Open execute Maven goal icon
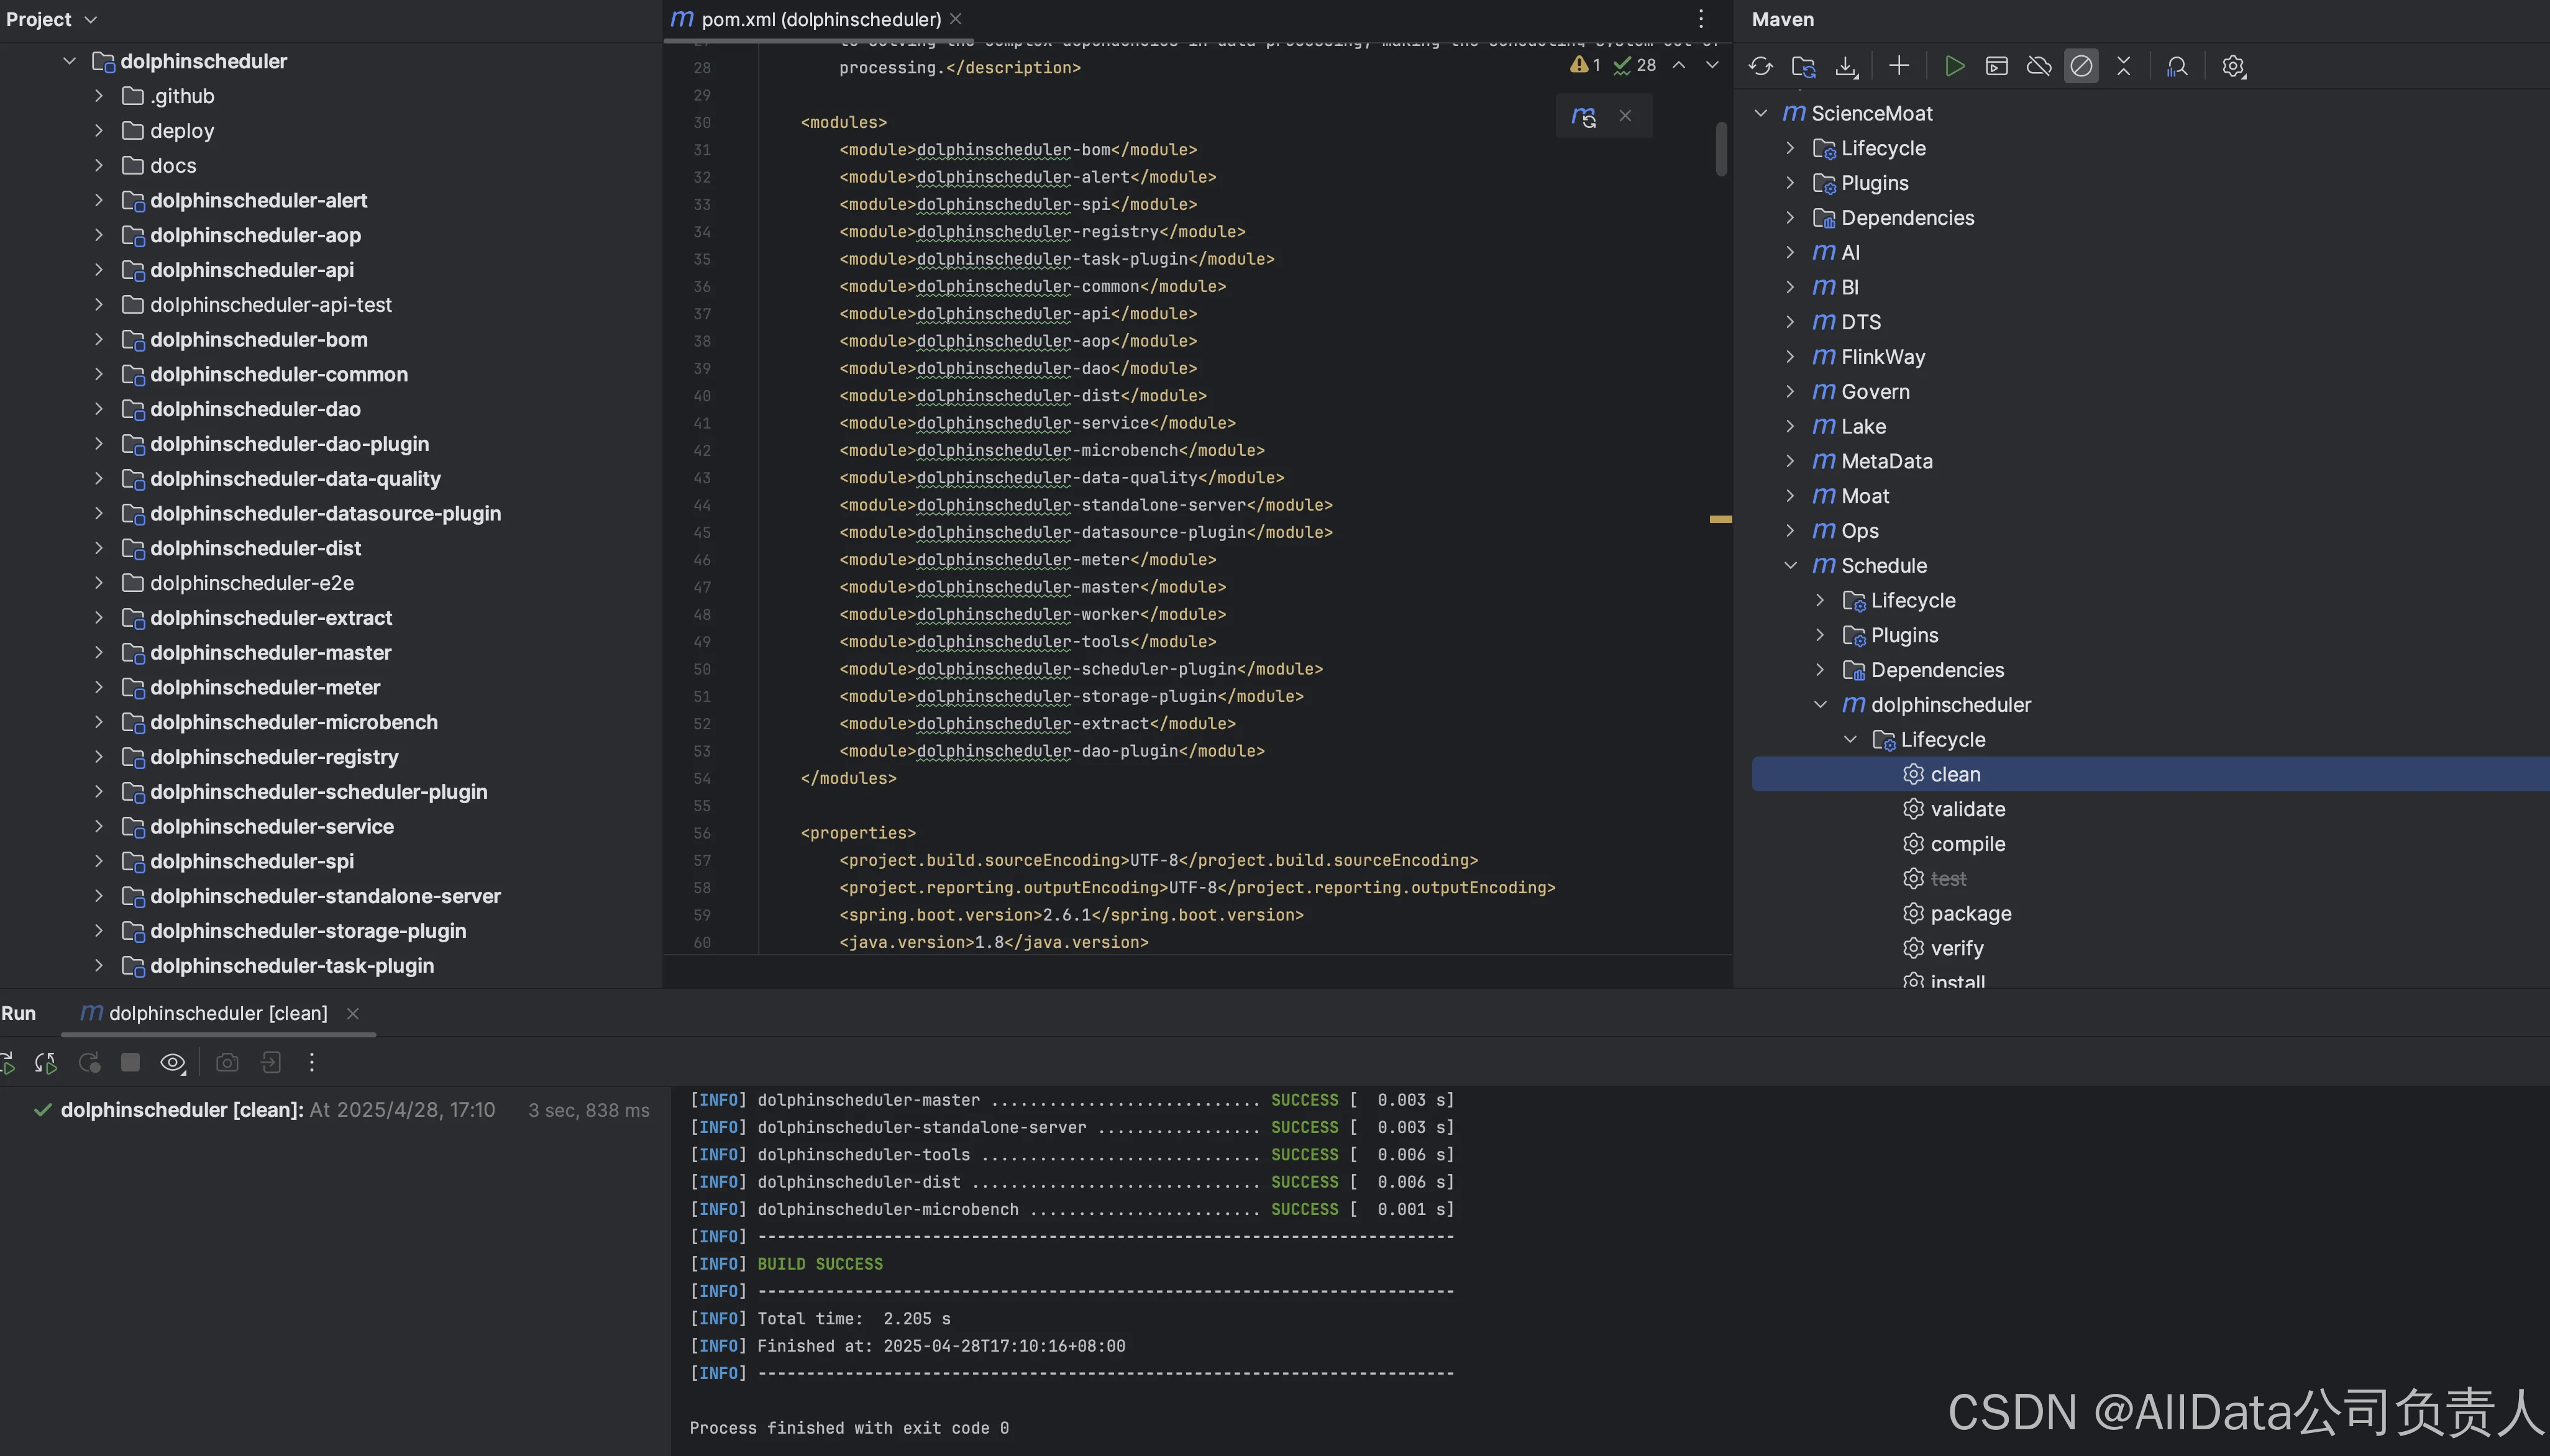This screenshot has width=2550, height=1456. [x=1996, y=66]
